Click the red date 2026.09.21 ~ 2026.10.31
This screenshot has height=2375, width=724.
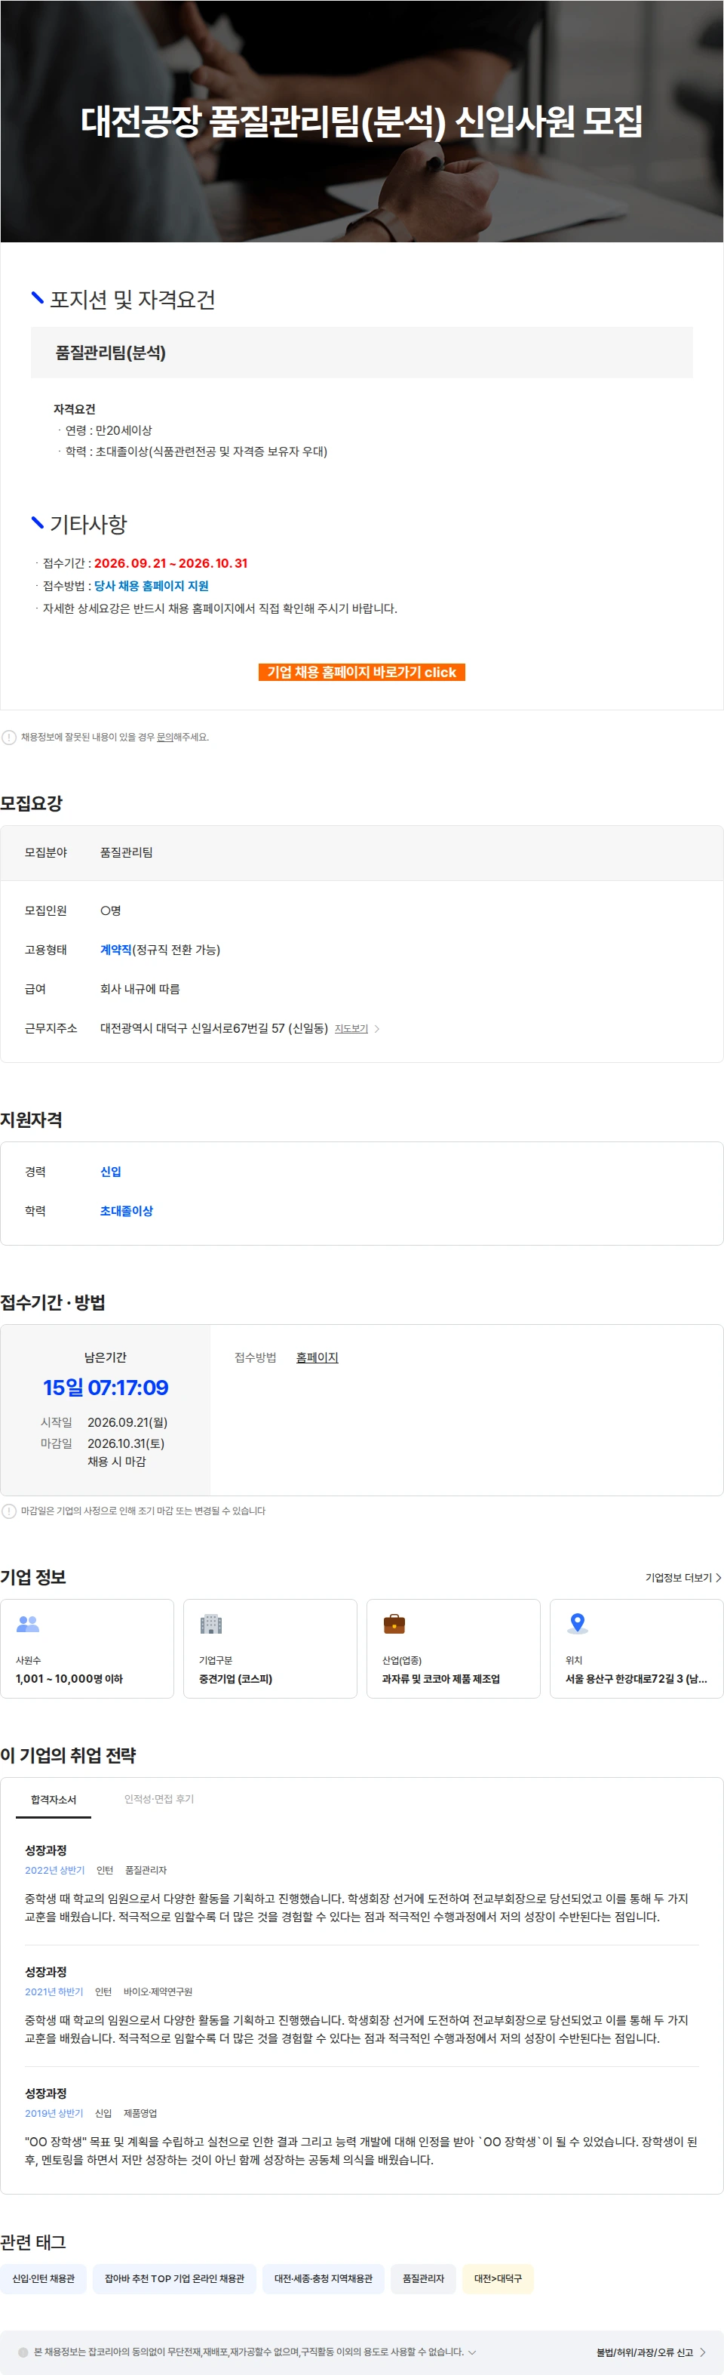170,563
